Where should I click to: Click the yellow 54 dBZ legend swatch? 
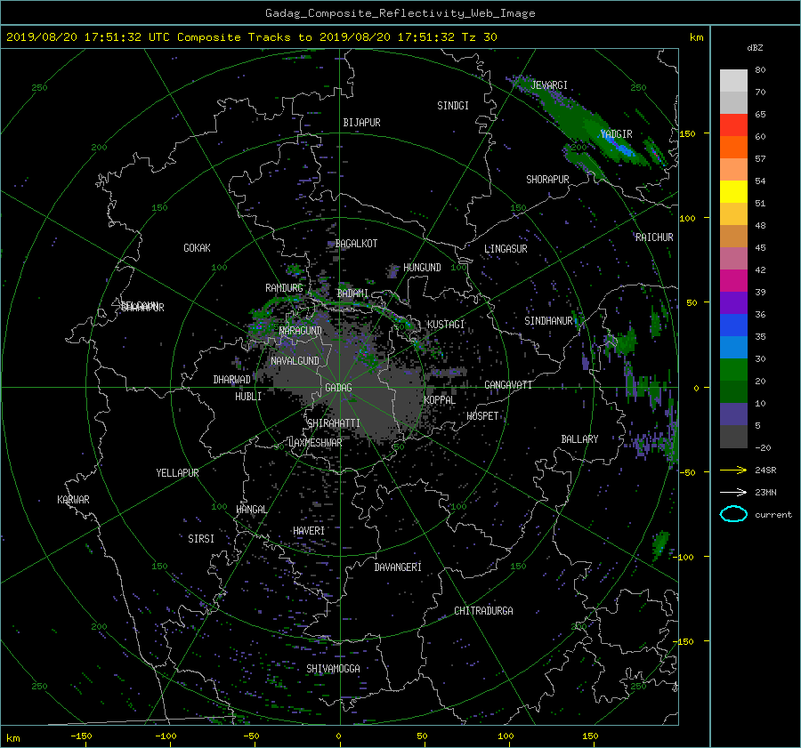click(x=733, y=191)
